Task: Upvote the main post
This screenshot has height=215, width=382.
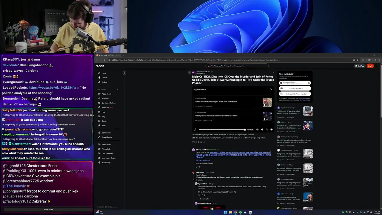Action: click(x=193, y=142)
